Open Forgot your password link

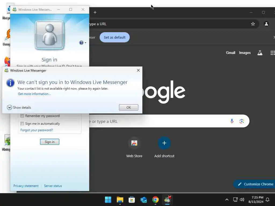tap(37, 130)
